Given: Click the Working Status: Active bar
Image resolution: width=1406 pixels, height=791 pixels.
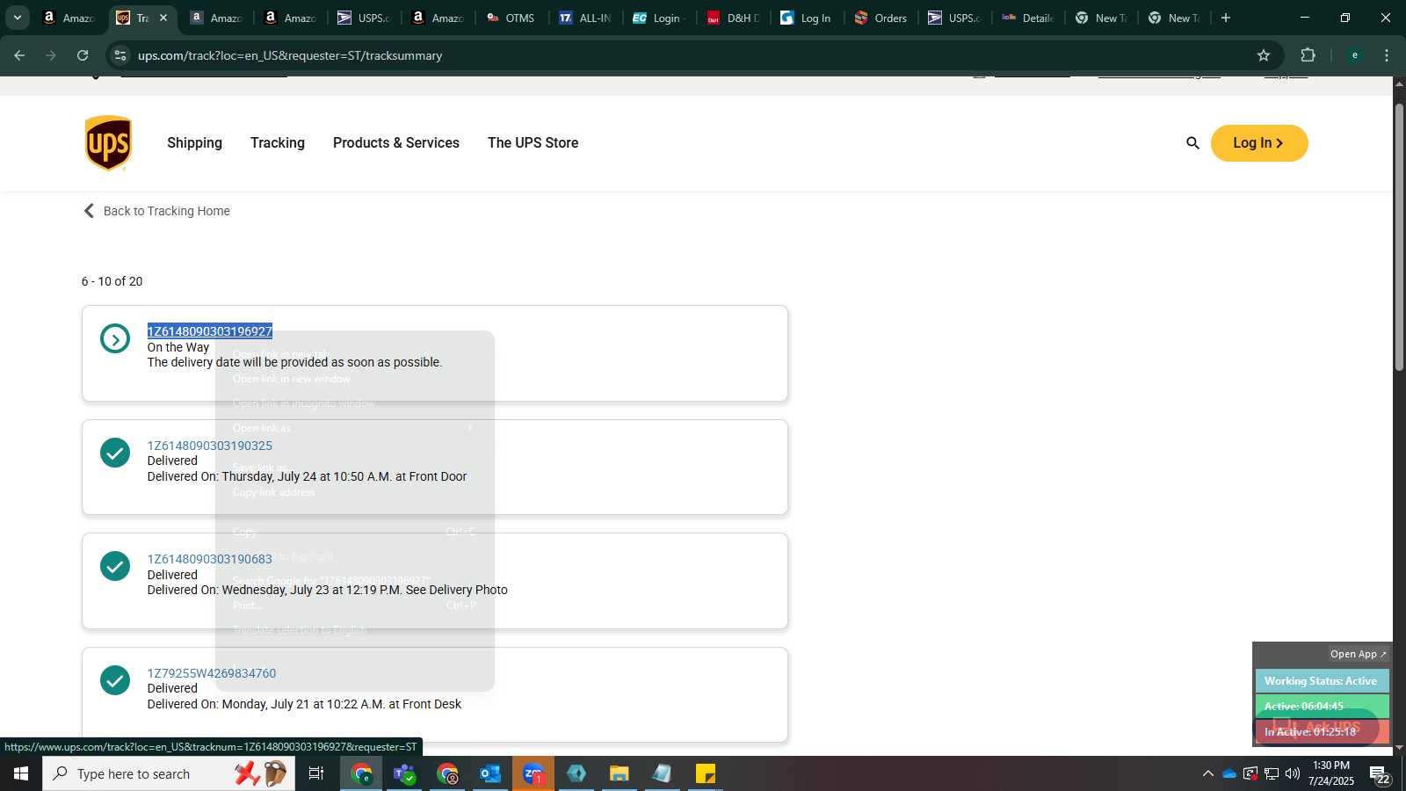Looking at the screenshot, I should (1322, 681).
